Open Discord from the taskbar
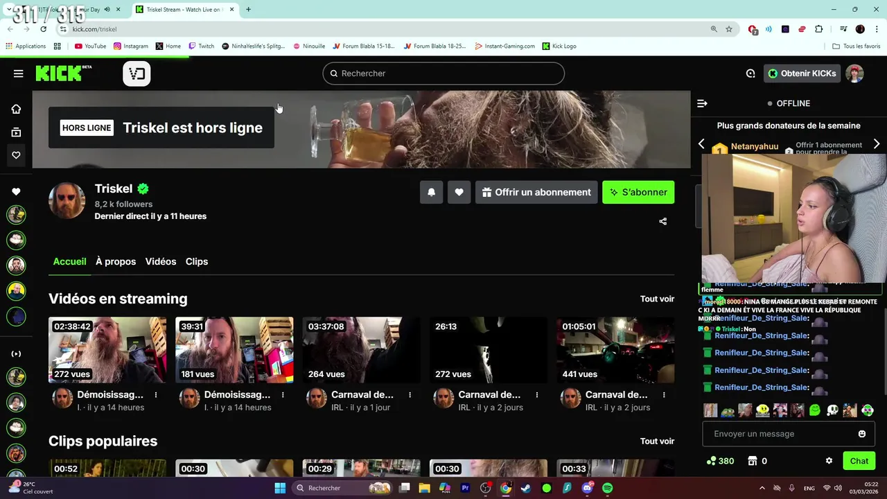 pos(587,488)
